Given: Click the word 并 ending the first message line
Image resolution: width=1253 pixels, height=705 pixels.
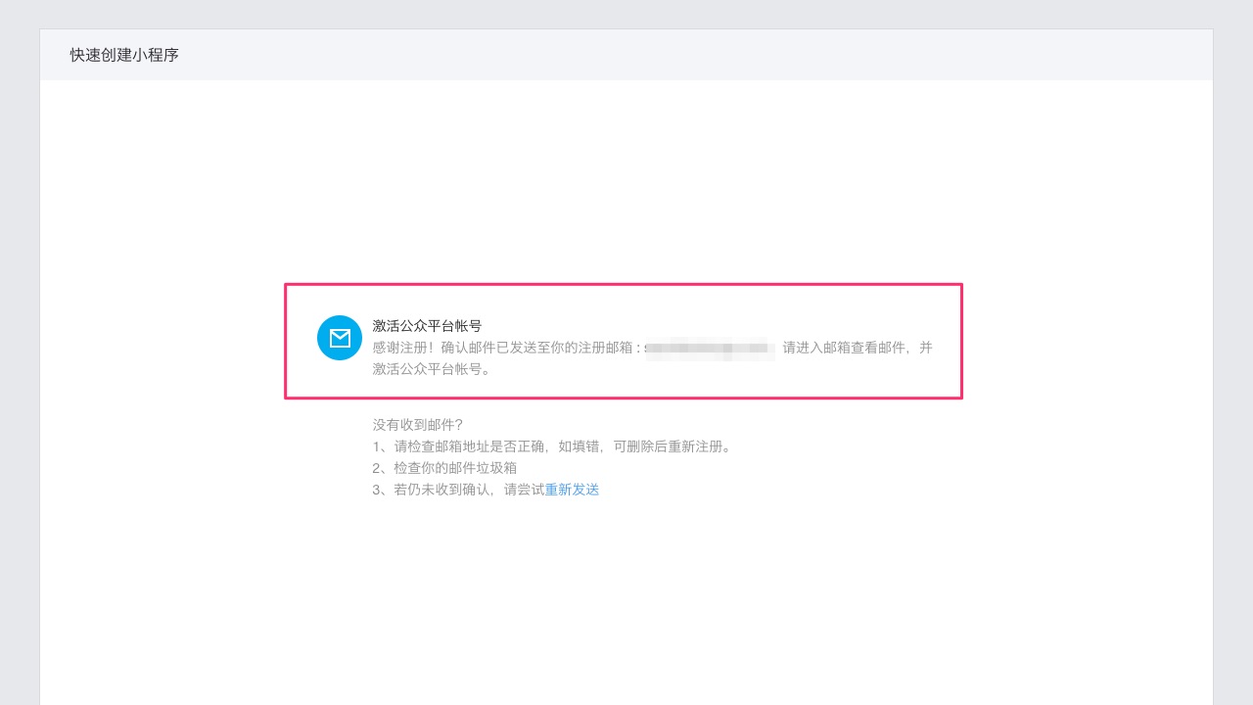Looking at the screenshot, I should tap(926, 348).
